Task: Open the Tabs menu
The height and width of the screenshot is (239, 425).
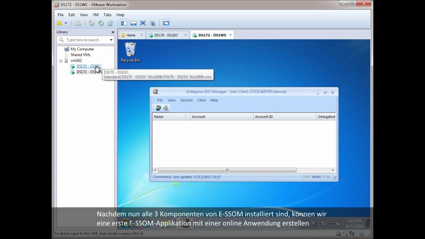Action: point(107,15)
